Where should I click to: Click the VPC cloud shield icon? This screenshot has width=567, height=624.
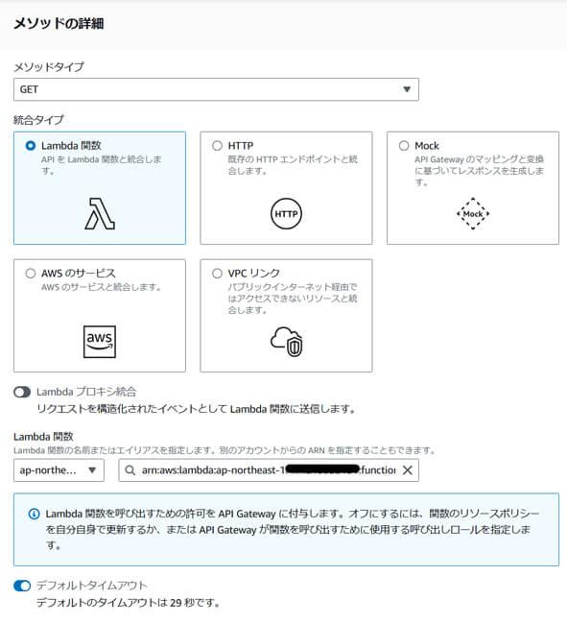(286, 342)
